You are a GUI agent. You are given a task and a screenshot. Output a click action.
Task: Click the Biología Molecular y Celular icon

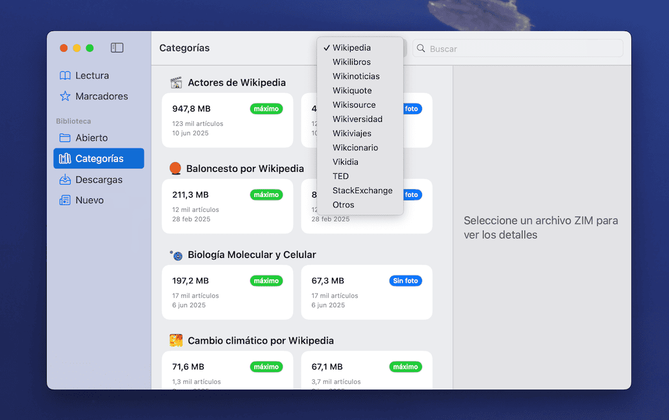tap(176, 255)
